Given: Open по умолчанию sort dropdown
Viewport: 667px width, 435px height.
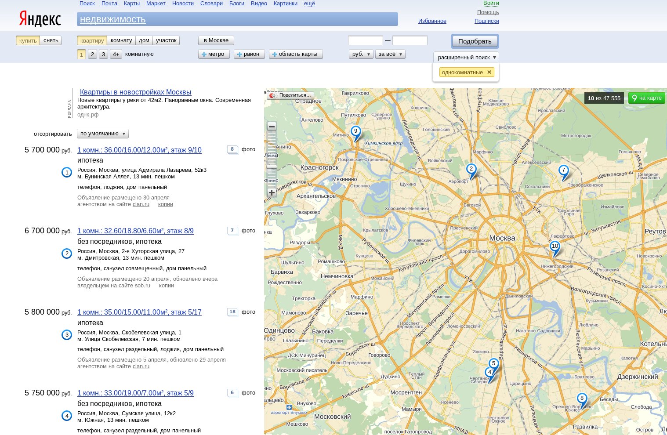Looking at the screenshot, I should [x=103, y=134].
